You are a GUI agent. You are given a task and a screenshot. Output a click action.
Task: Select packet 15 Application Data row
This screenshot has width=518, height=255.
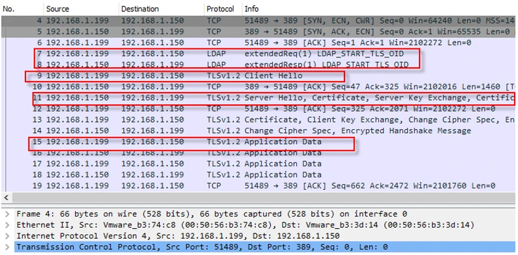pos(259,142)
